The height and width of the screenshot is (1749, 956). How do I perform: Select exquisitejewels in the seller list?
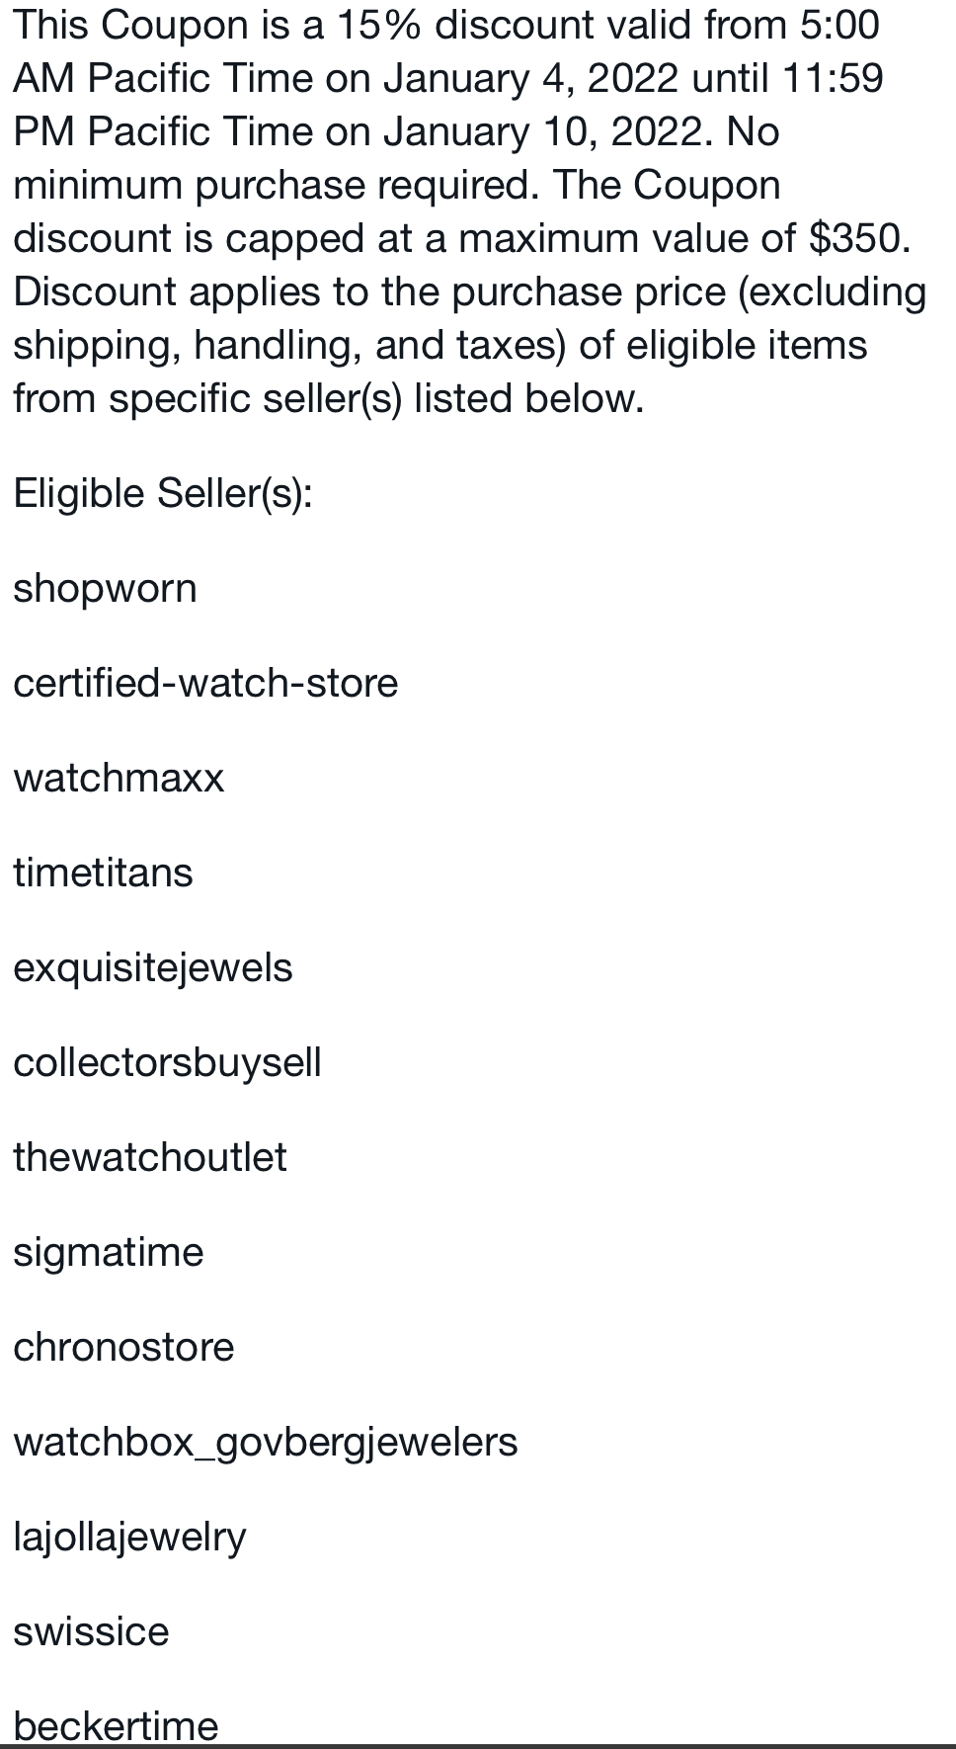[x=153, y=968]
